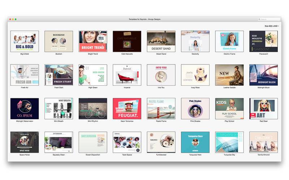Select the Into You template thumbnail
The width and height of the screenshot is (289, 180).
pyautogui.click(x=161, y=75)
